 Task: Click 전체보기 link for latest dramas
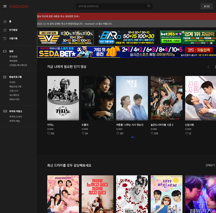(x=210, y=165)
